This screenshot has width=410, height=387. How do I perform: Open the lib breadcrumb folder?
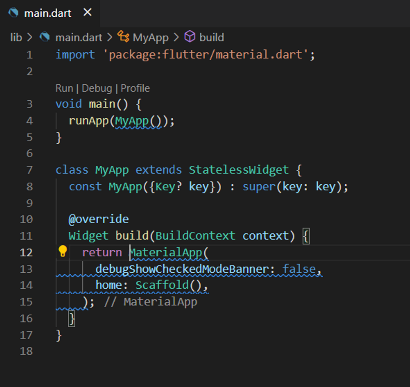point(16,37)
